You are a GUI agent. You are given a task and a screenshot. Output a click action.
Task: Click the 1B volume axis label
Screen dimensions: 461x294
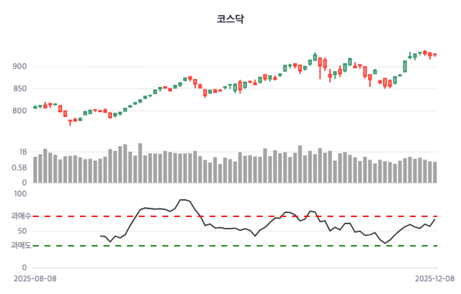point(22,153)
